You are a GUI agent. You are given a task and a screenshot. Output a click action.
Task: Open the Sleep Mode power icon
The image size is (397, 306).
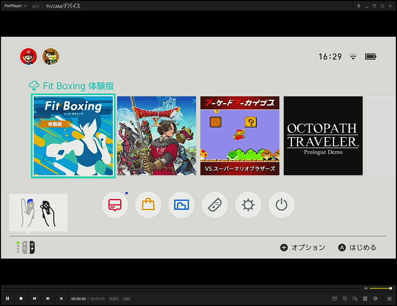[281, 205]
